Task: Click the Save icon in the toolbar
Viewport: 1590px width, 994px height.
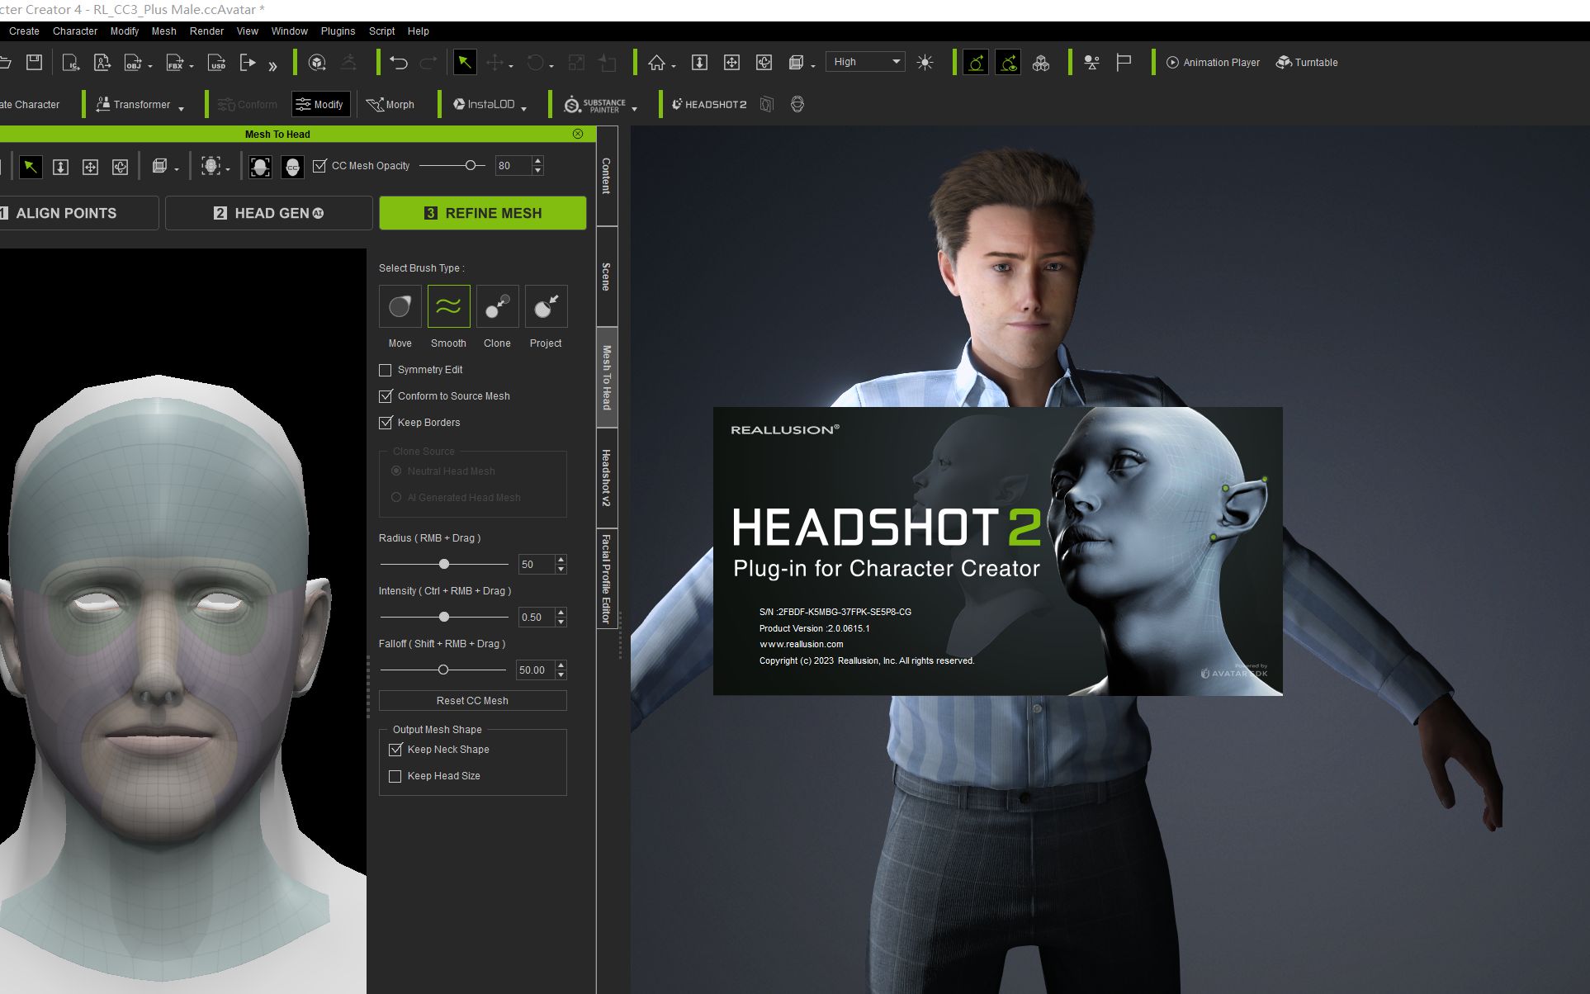Action: coord(34,62)
